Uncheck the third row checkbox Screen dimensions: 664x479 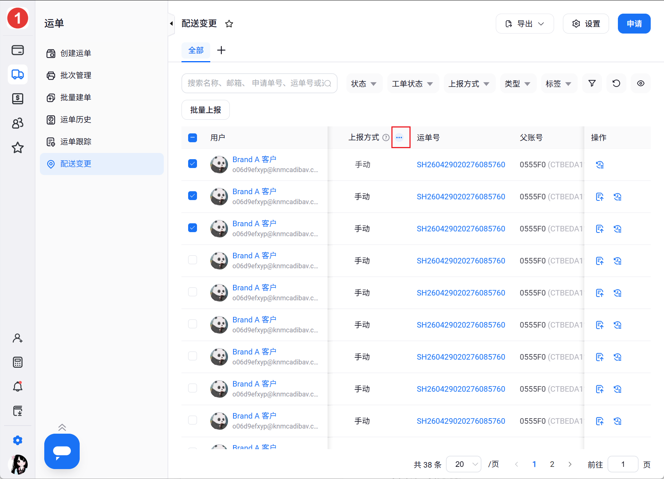click(193, 228)
